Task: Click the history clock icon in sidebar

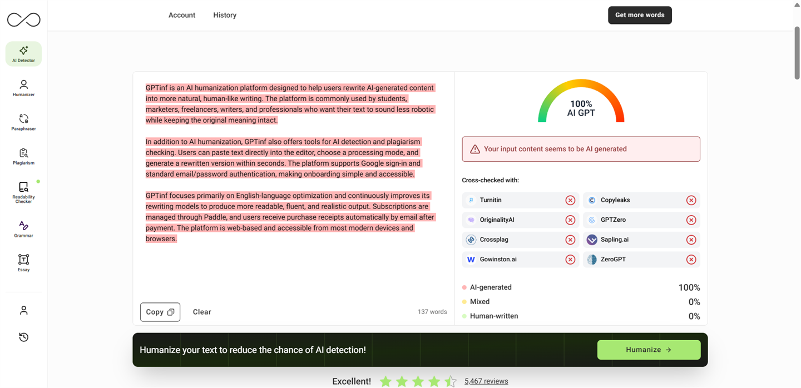Action: [x=23, y=337]
